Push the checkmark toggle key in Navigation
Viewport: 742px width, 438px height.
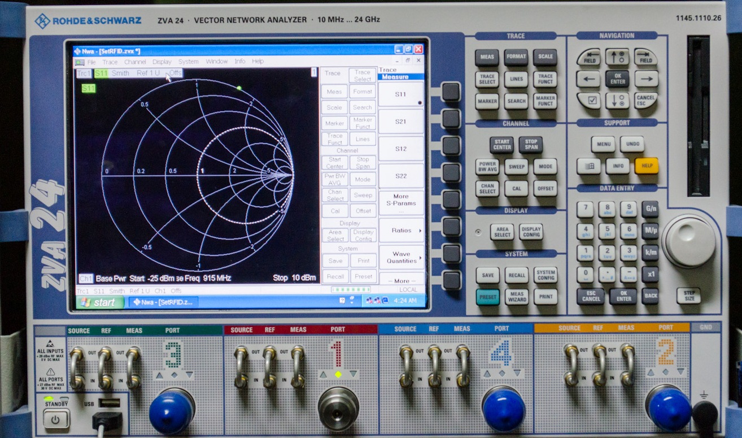588,101
